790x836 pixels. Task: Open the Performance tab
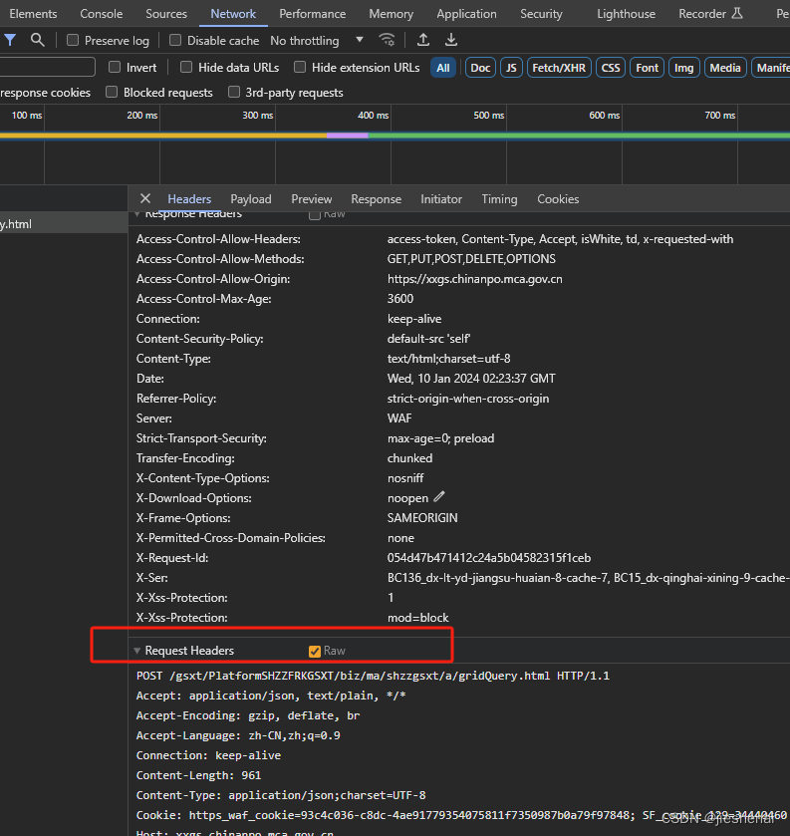pyautogui.click(x=313, y=14)
